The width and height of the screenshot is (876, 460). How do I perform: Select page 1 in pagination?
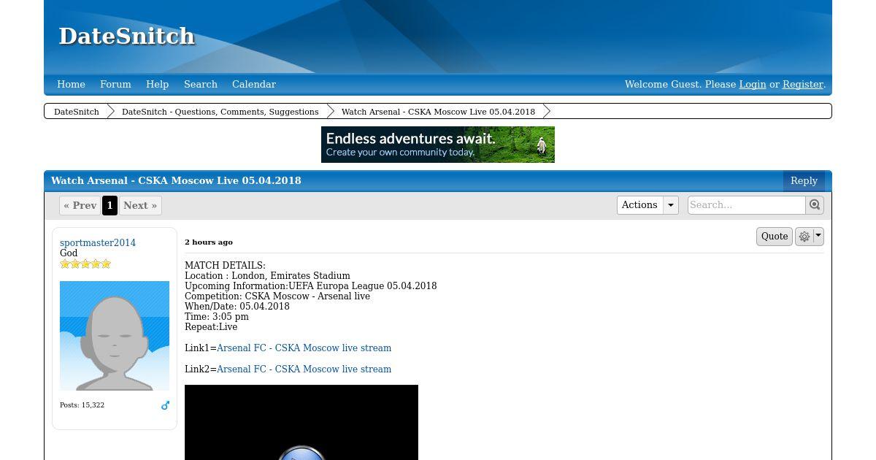coord(109,206)
